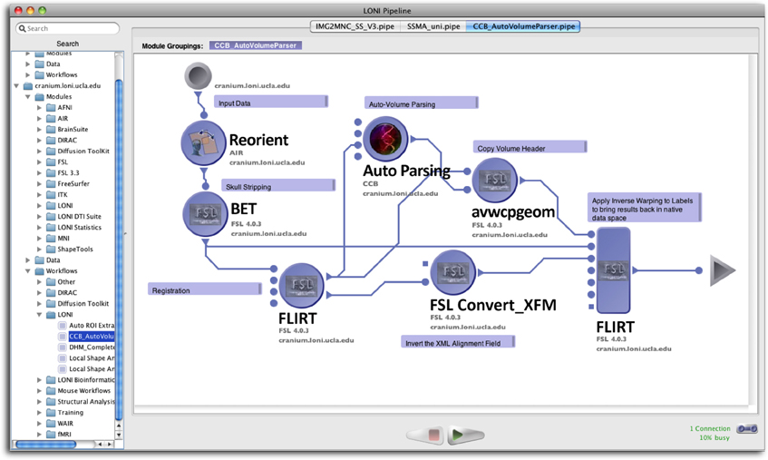Click the DHM_Complete workflow file icon

(63, 347)
